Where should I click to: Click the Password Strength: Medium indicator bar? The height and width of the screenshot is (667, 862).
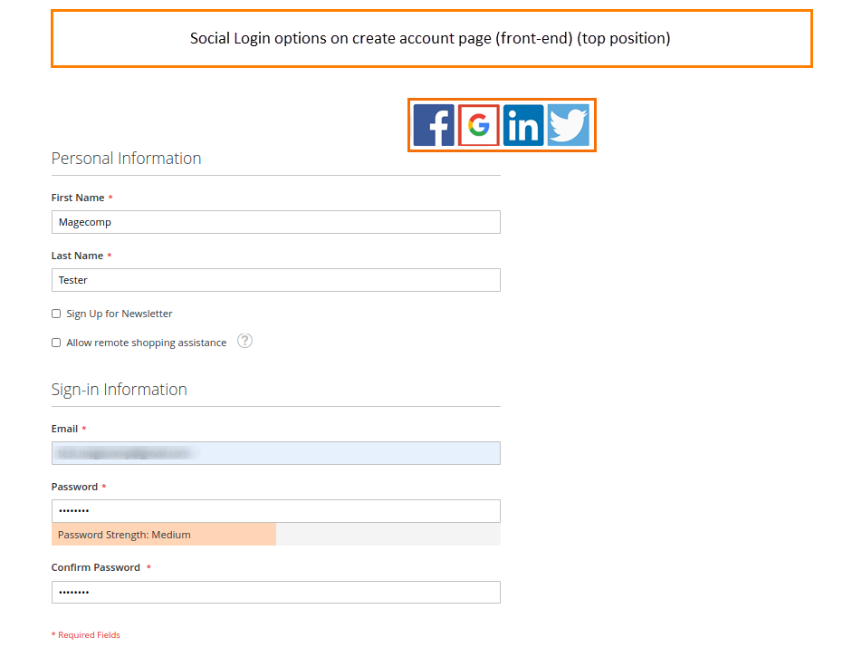pos(163,535)
